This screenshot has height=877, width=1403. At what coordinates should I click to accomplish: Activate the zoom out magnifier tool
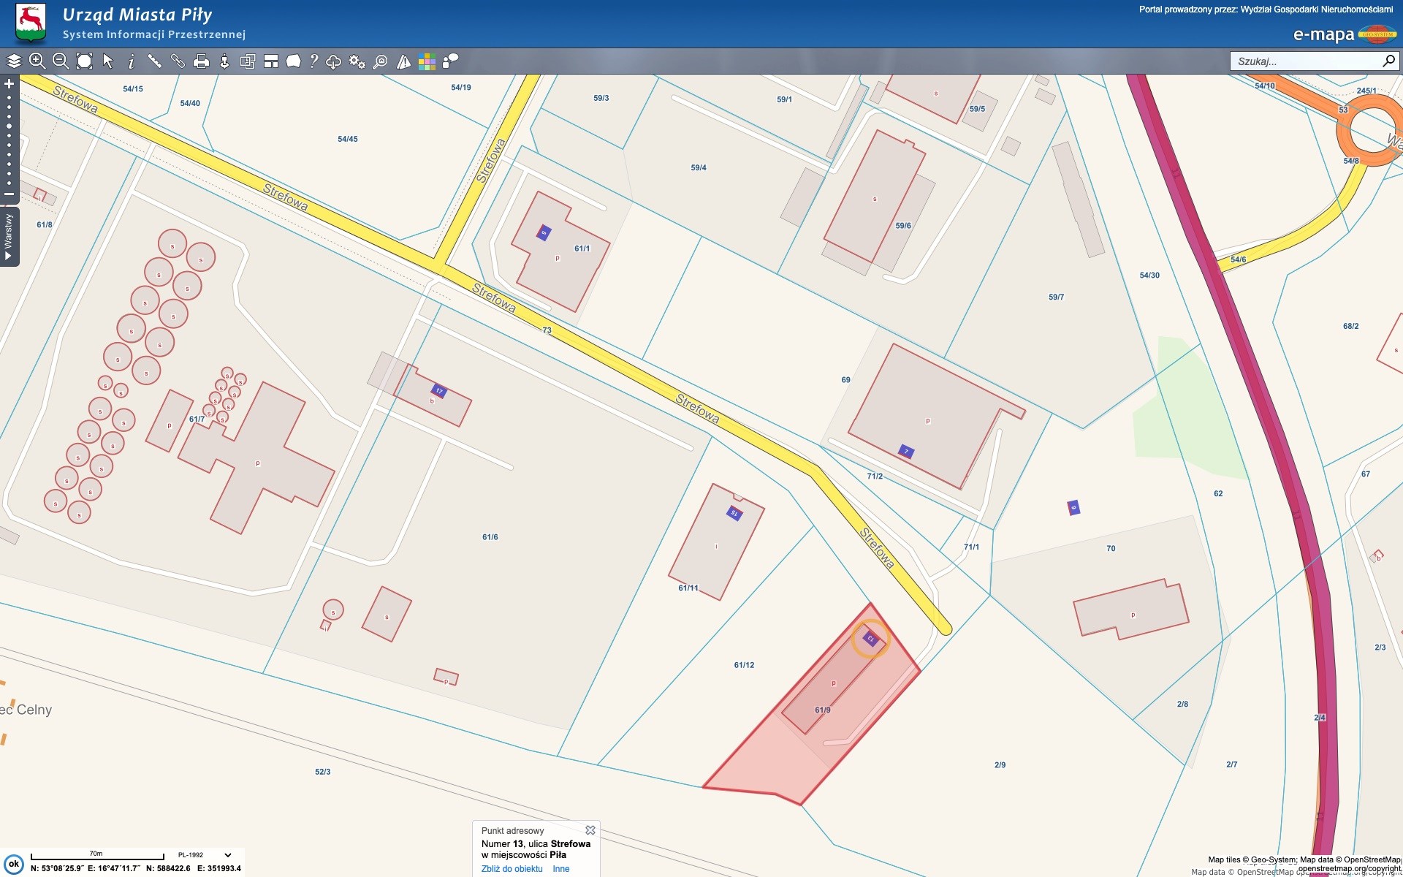(61, 61)
